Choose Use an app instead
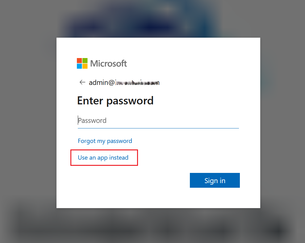305x243 pixels. click(103, 157)
